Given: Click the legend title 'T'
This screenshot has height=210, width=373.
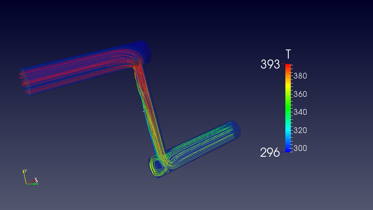Looking at the screenshot, I should (288, 54).
